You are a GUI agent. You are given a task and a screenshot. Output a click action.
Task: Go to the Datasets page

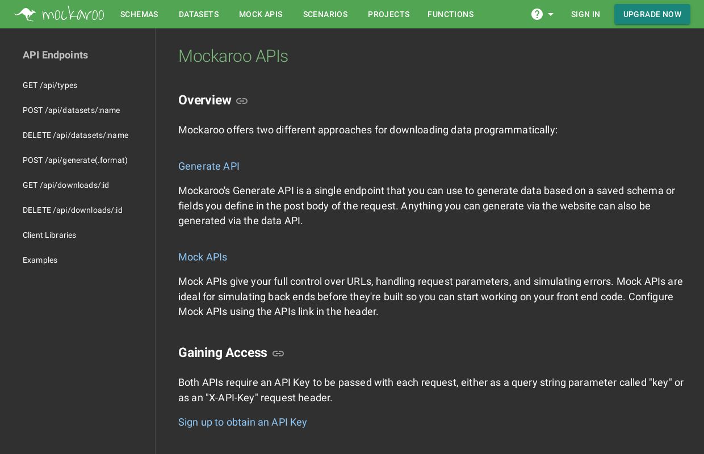[x=199, y=14]
